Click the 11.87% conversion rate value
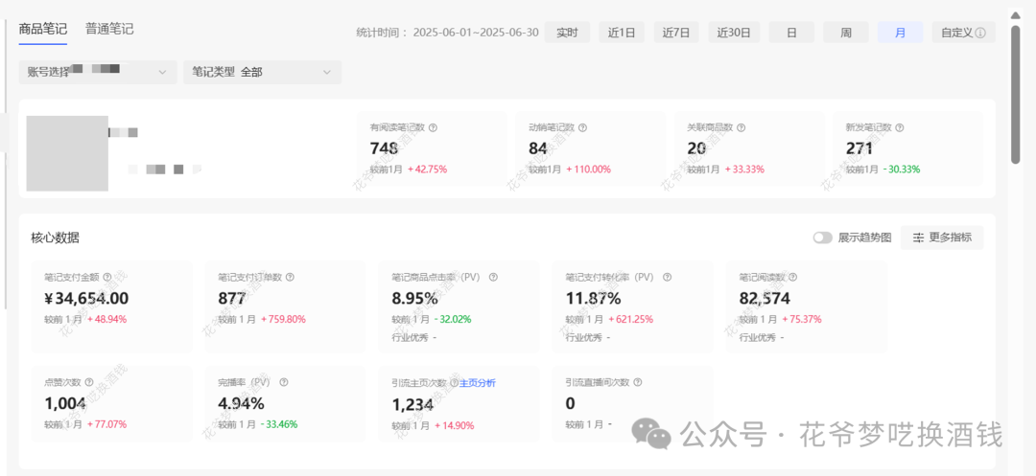Screen dimensions: 1036x476 point(594,299)
